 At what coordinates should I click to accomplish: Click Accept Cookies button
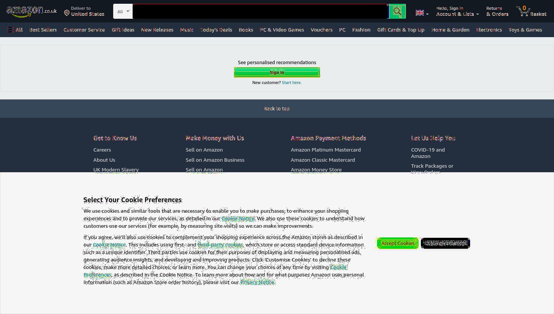(398, 243)
